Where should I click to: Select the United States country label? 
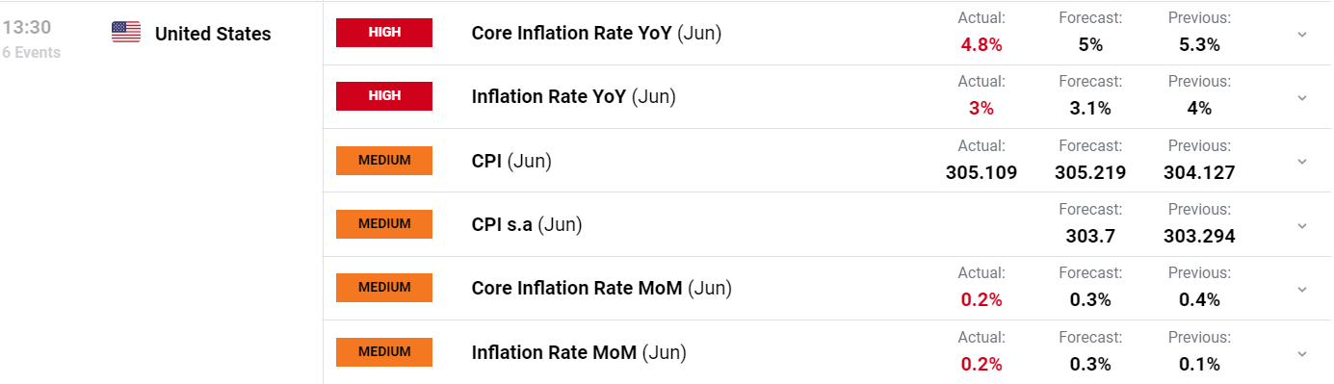click(x=213, y=35)
